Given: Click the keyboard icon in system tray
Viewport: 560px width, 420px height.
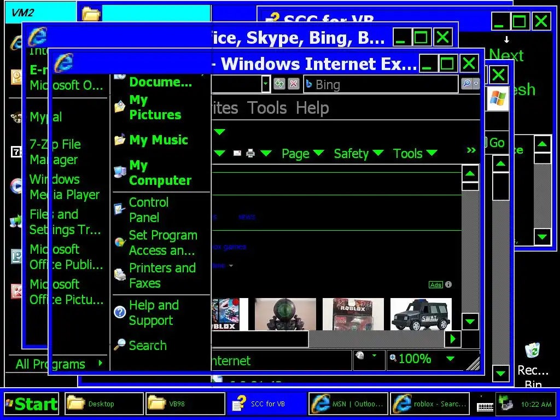Looking at the screenshot, I should point(485,406).
